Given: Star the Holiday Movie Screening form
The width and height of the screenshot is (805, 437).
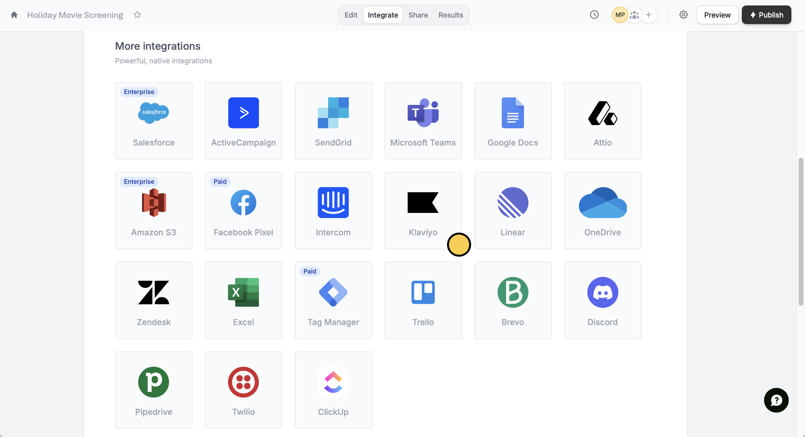Looking at the screenshot, I should point(137,15).
